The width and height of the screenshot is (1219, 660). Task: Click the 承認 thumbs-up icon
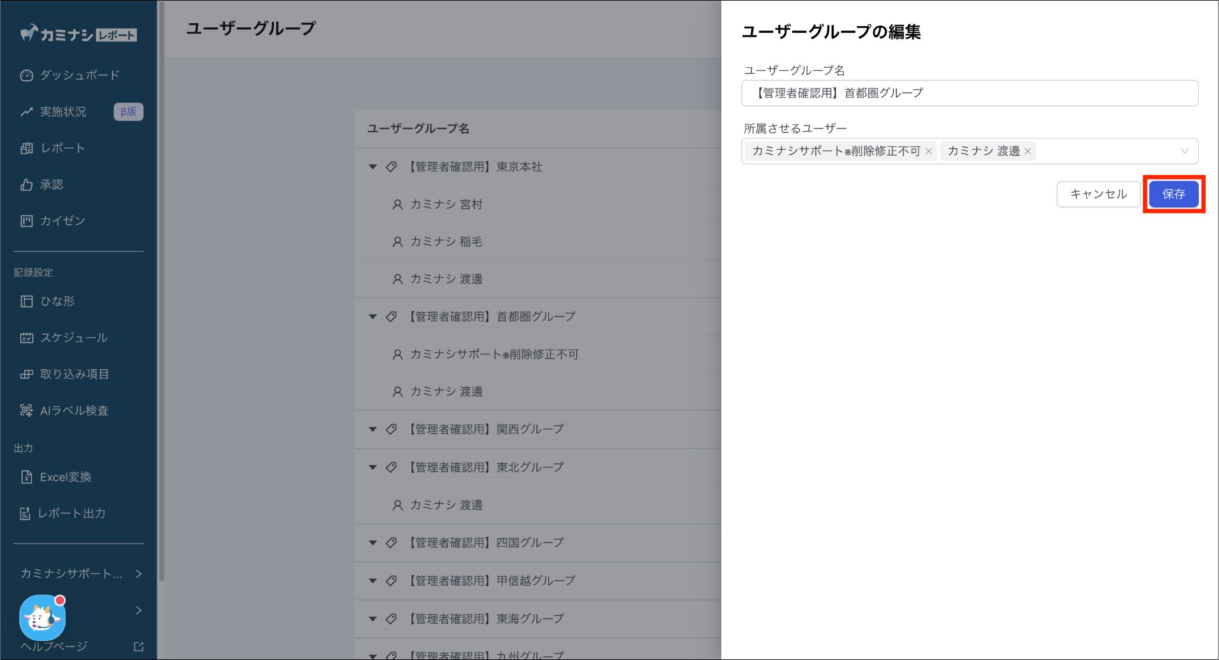[x=26, y=185]
